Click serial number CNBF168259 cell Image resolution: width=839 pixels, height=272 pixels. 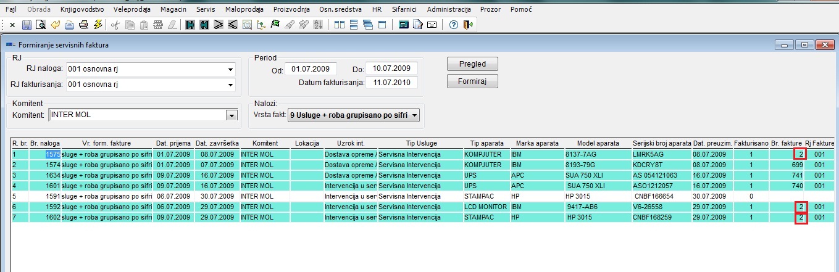click(x=662, y=217)
